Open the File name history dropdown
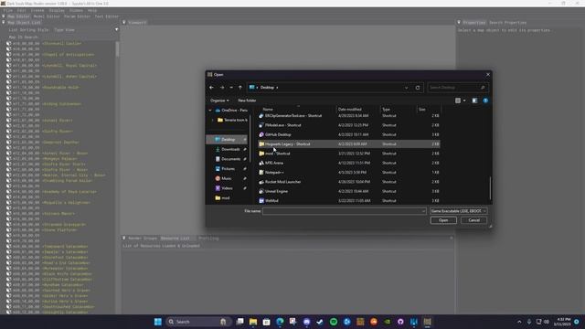The width and height of the screenshot is (585, 329). (x=423, y=211)
